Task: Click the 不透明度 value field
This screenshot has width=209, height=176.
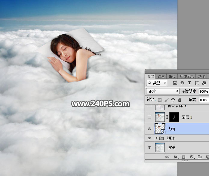Action: (x=204, y=91)
